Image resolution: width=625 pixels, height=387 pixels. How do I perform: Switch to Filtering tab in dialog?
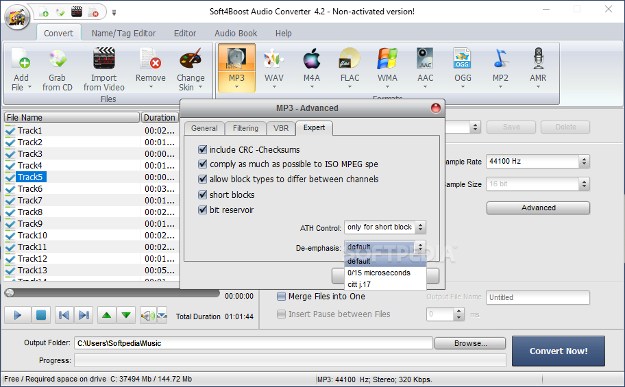pyautogui.click(x=245, y=128)
